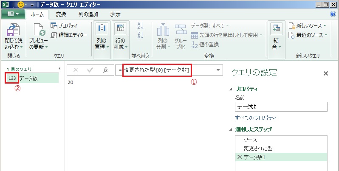The width and height of the screenshot is (339, 171).
Task: Click the Excel icon in the title bar
Action: coord(6,5)
